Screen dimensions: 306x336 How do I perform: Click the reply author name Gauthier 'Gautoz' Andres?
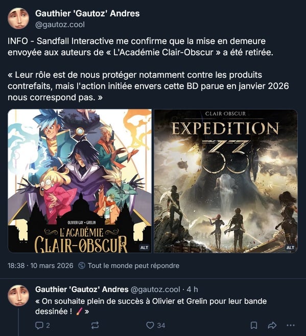(82, 289)
